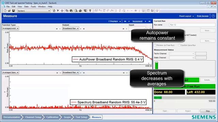Copy using the toolbar copy icon

pos(67,11)
